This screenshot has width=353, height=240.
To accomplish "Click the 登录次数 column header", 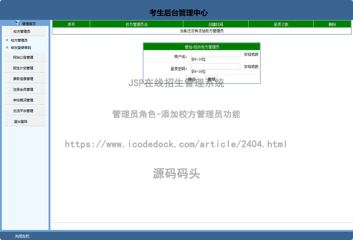I will tap(281, 24).
